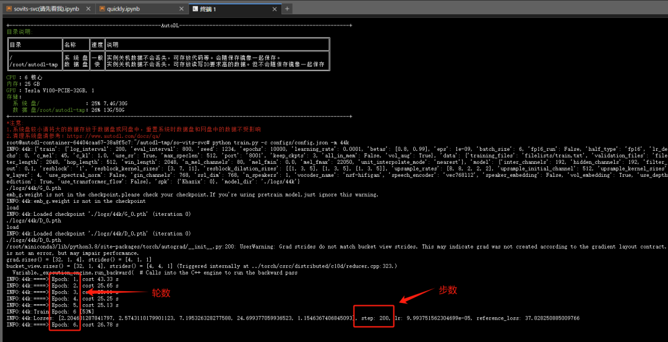Click the 'Epoch: 5, cost 25.13 s' log line

[62, 305]
